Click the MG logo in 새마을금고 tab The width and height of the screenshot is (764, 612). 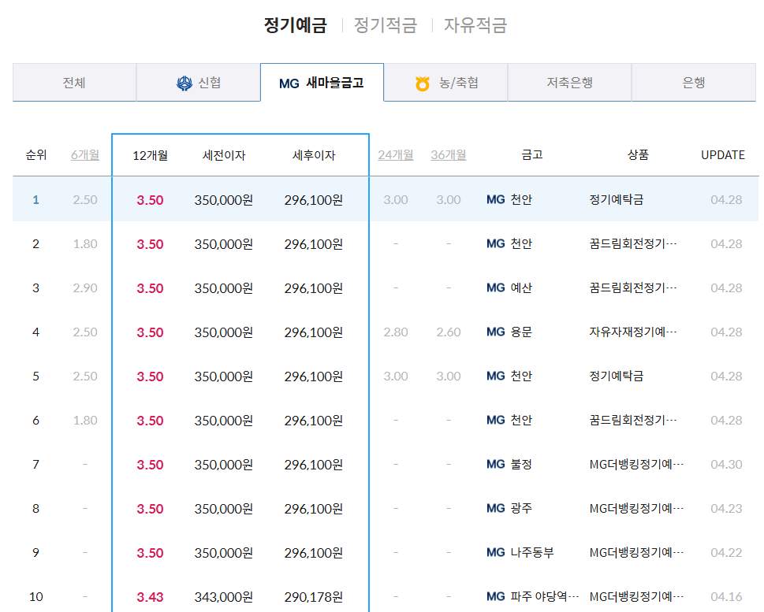pos(289,83)
